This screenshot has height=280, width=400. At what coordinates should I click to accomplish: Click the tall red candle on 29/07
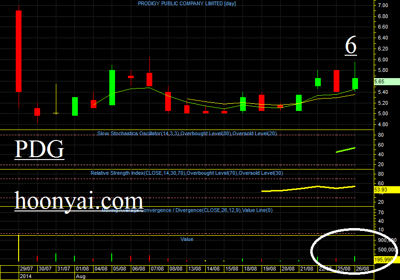pyautogui.click(x=19, y=51)
